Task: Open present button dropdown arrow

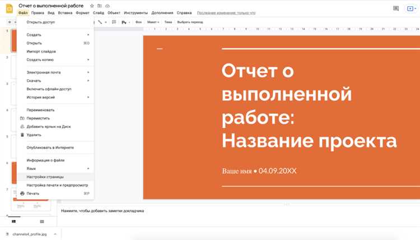Action: pyautogui.click(x=416, y=8)
